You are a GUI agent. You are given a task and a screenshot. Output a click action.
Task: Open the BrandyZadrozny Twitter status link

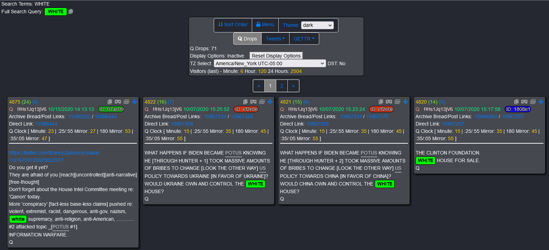point(54,157)
